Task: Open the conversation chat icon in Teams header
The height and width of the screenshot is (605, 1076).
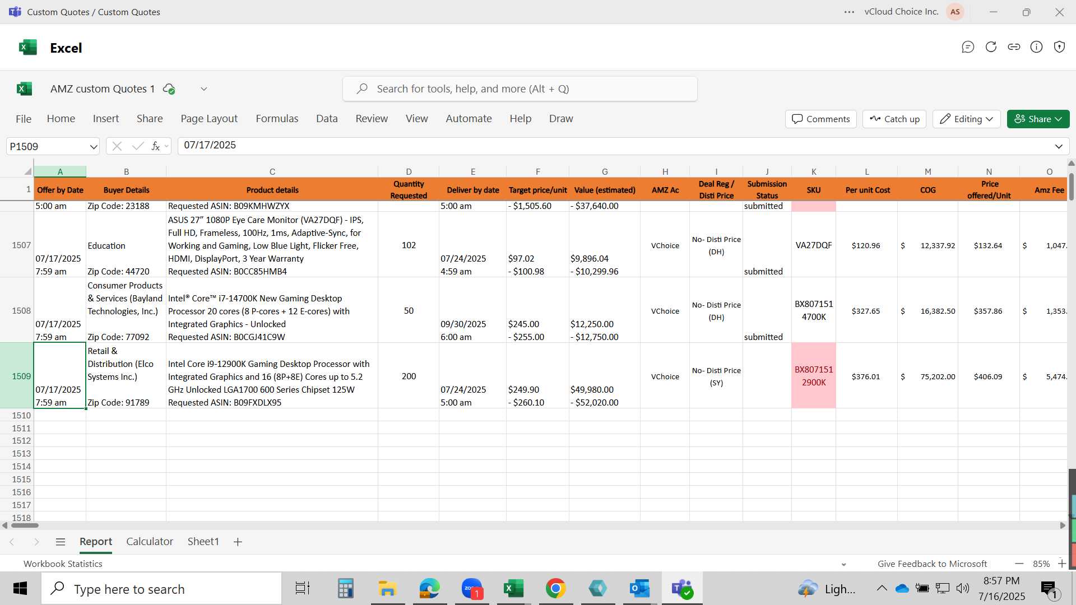Action: [x=968, y=47]
